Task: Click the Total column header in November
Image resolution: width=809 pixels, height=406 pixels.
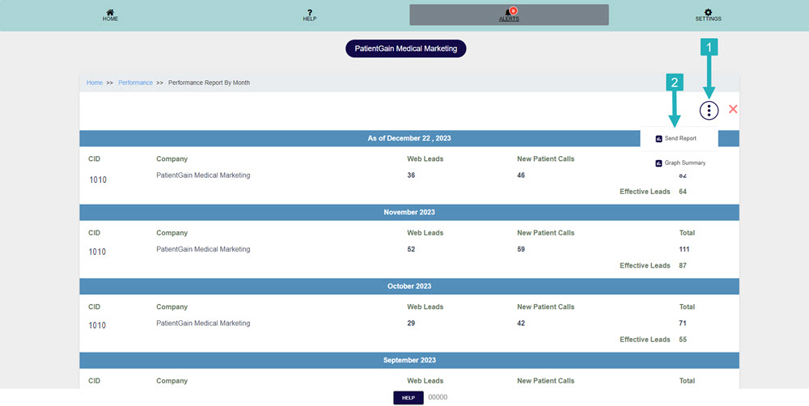Action: [x=687, y=233]
